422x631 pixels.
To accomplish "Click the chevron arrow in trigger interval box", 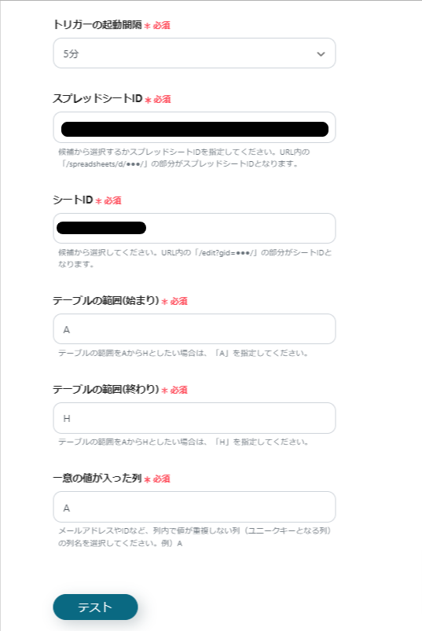I will tap(321, 54).
